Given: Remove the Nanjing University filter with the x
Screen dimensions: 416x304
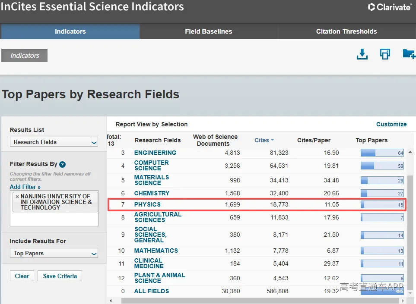Looking at the screenshot, I should (17, 197).
